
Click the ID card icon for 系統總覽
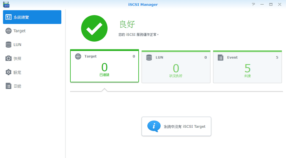[8, 17]
